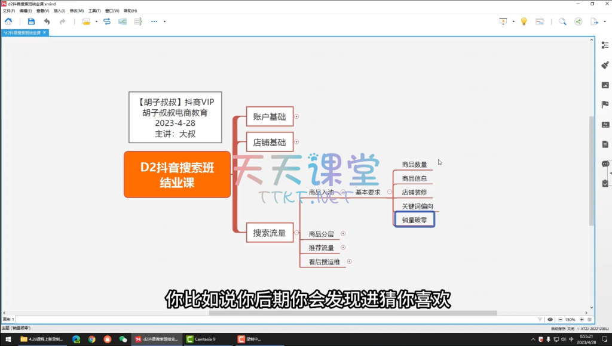Expand the 账户基础 branch
Image resolution: width=612 pixels, height=346 pixels.
coord(297,117)
